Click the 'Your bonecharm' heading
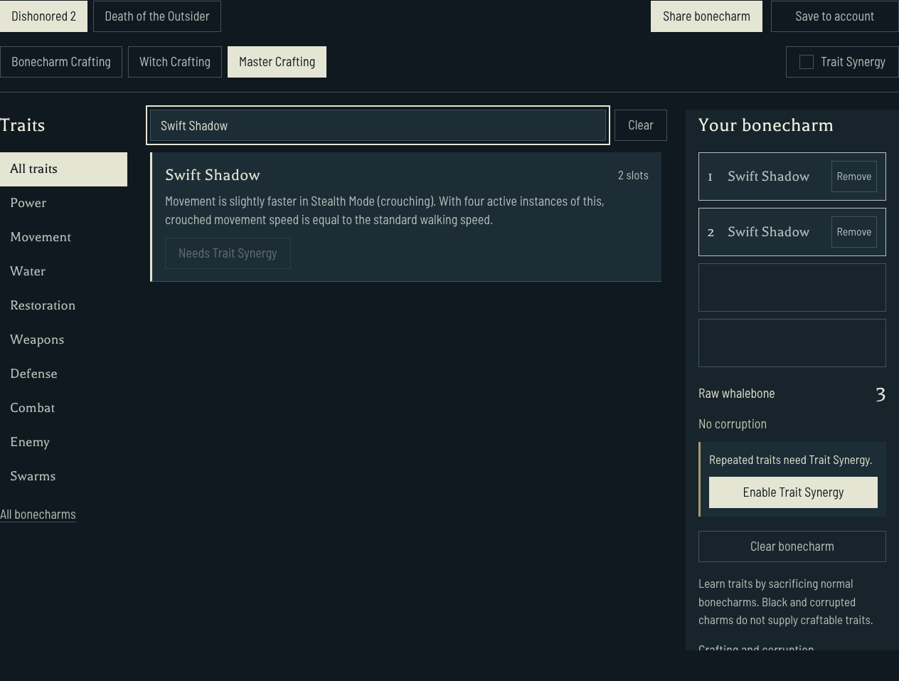The height and width of the screenshot is (681, 899). click(x=766, y=125)
